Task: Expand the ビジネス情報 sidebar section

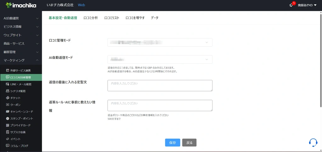Action: [21, 27]
